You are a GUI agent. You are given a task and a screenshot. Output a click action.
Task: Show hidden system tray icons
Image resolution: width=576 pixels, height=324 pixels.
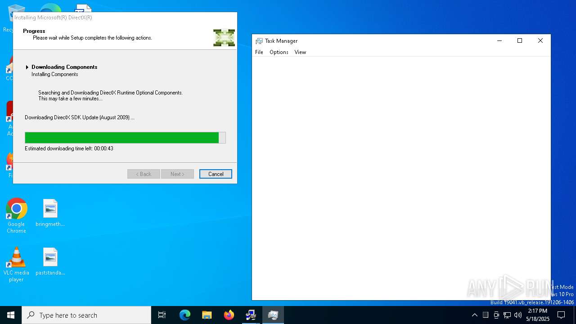click(x=474, y=315)
